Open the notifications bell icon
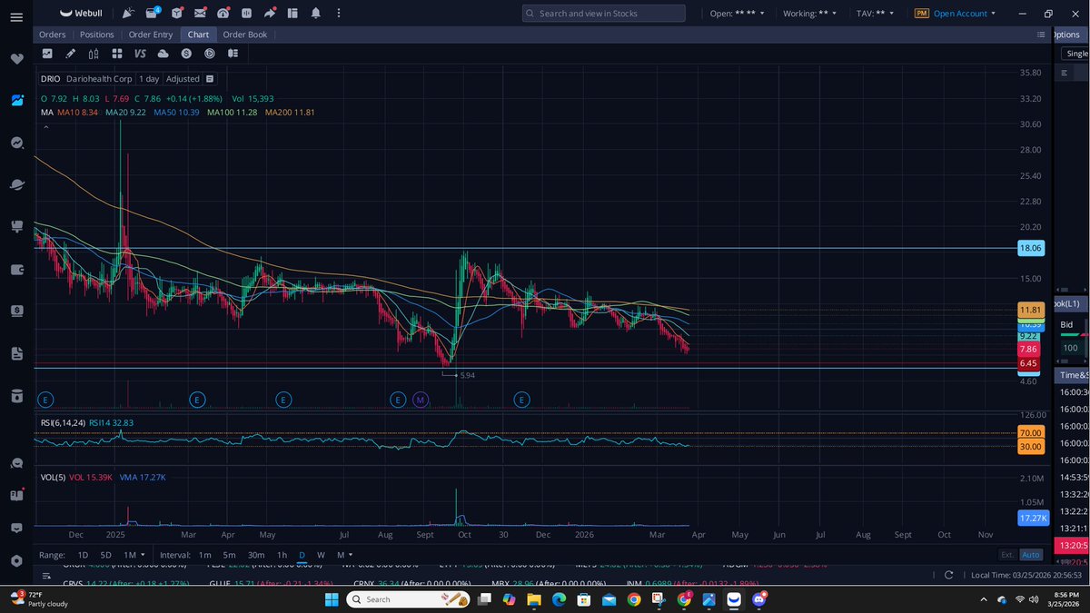This screenshot has height=613, width=1090. [315, 14]
